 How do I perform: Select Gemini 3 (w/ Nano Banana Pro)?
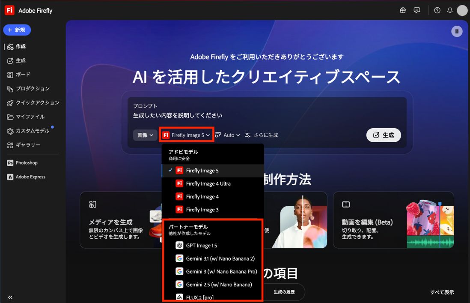coord(213,272)
